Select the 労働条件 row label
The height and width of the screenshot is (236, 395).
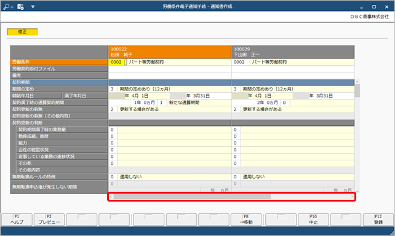(59, 62)
